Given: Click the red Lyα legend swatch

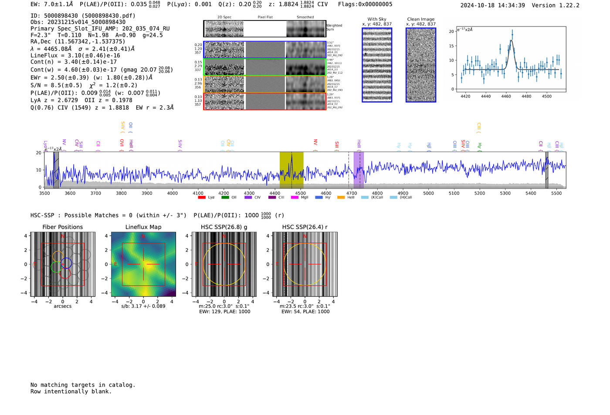Looking at the screenshot, I should tap(202, 197).
